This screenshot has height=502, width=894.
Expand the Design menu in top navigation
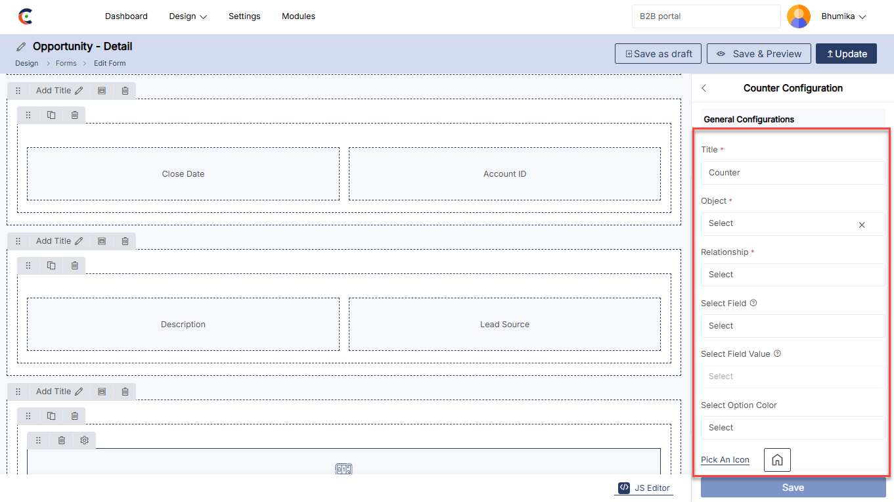pyautogui.click(x=188, y=16)
